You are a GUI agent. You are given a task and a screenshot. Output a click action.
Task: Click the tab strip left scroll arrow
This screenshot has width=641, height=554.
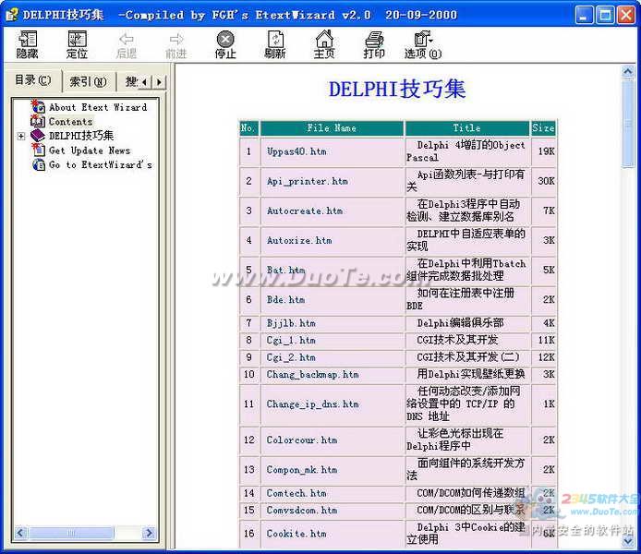144,82
